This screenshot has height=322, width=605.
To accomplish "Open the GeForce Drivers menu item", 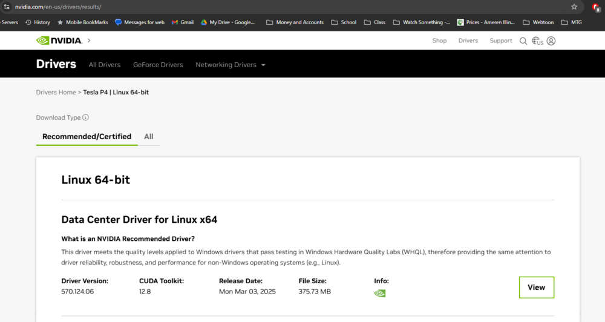I will (158, 65).
